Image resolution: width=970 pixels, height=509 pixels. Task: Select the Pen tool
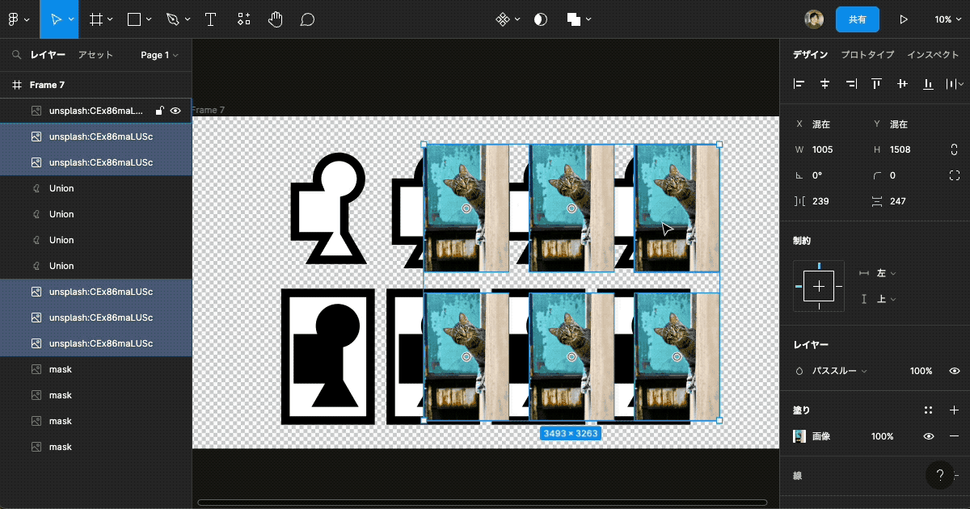click(173, 19)
